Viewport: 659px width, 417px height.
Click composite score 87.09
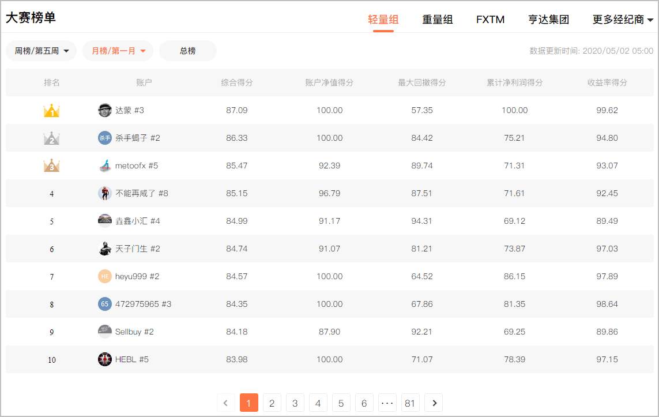click(236, 110)
